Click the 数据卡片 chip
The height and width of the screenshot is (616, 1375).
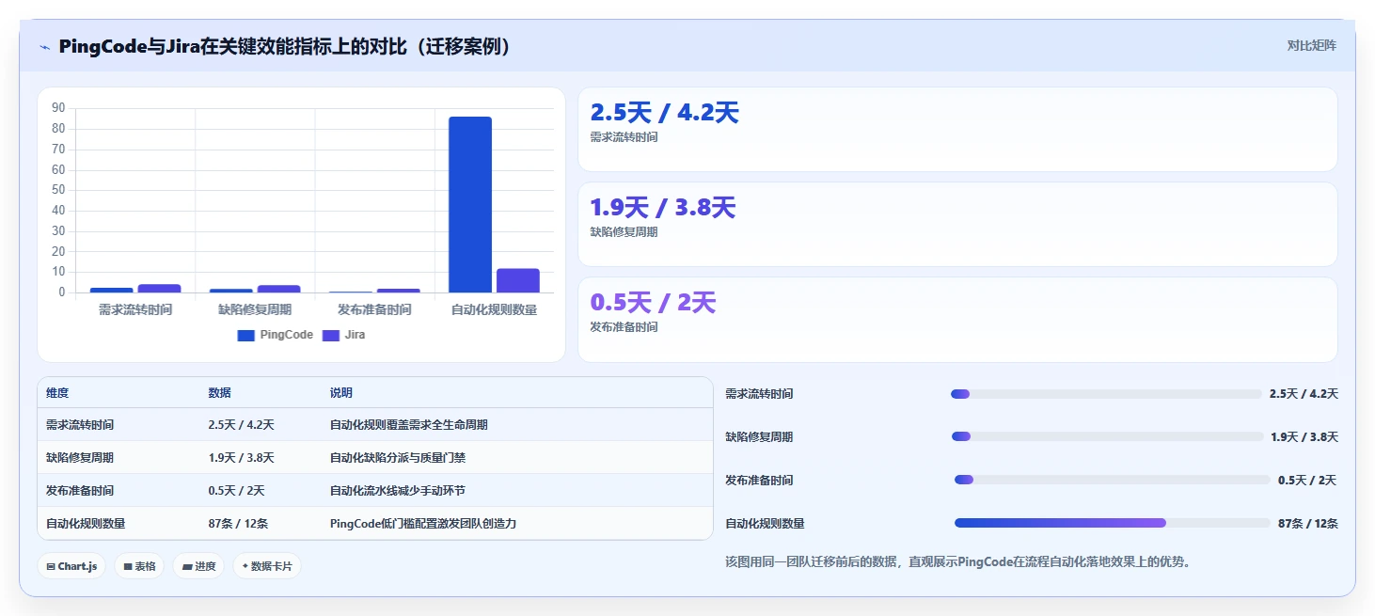pyautogui.click(x=267, y=566)
